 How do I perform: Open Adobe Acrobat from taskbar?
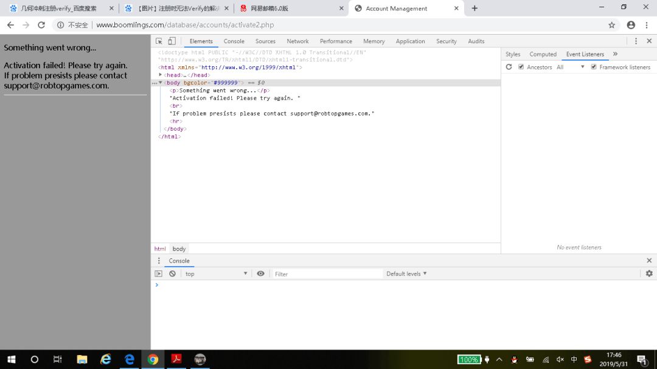(x=176, y=359)
